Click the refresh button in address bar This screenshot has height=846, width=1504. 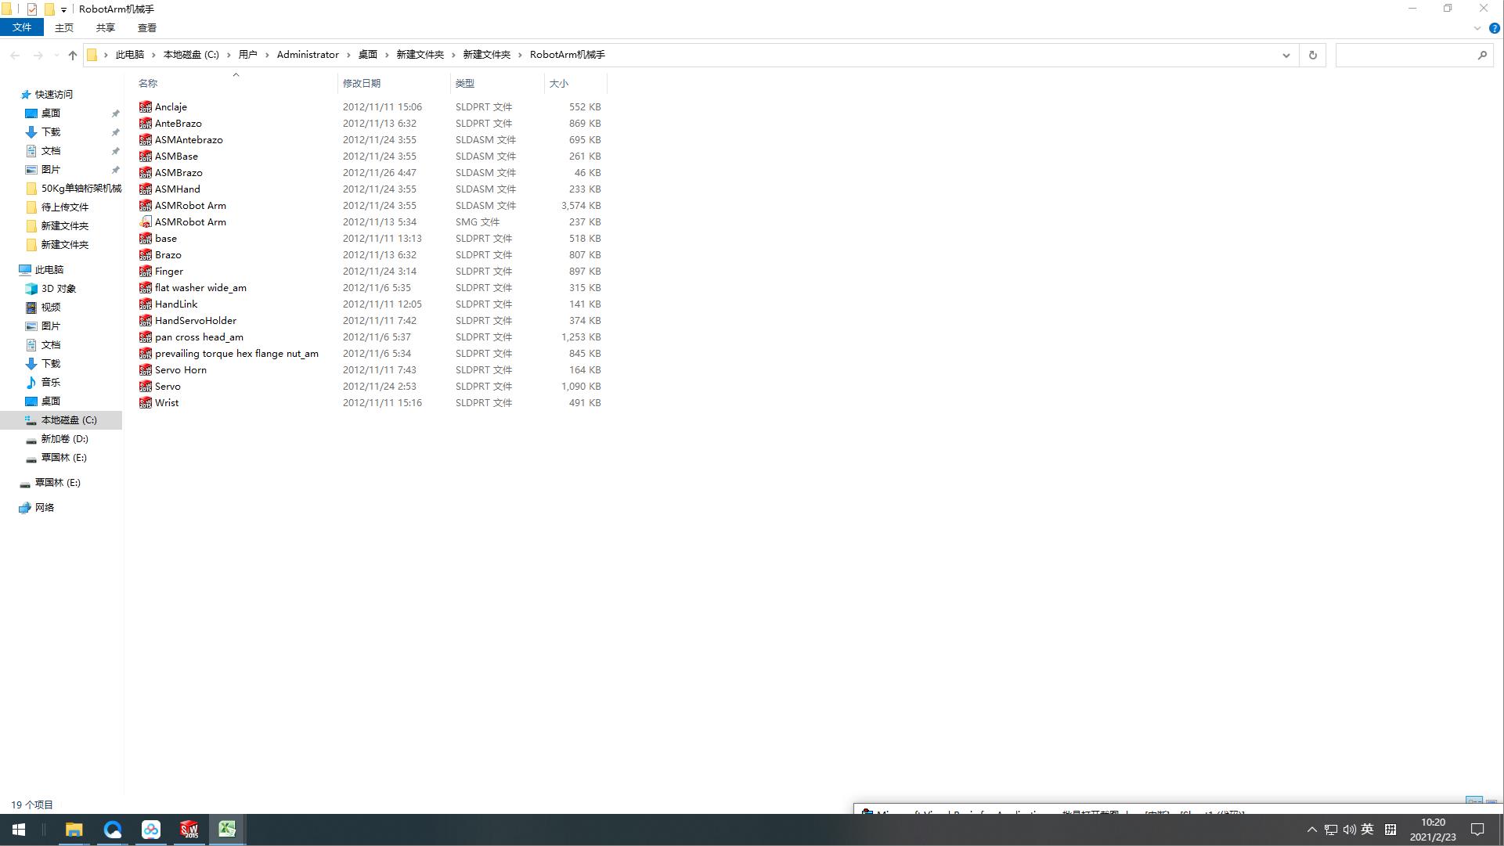1313,55
